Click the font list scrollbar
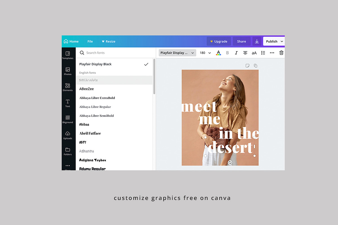This screenshot has height=225, width=338. click(x=154, y=76)
